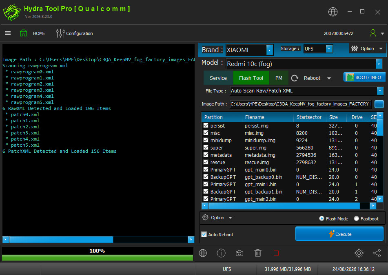Open the Brand XIAOMI dropdown
The height and width of the screenshot is (275, 388).
click(x=270, y=50)
